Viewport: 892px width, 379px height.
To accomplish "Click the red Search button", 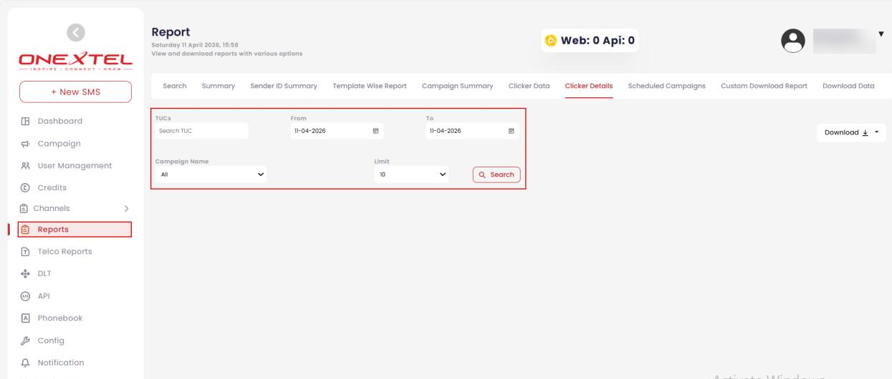I will point(497,174).
